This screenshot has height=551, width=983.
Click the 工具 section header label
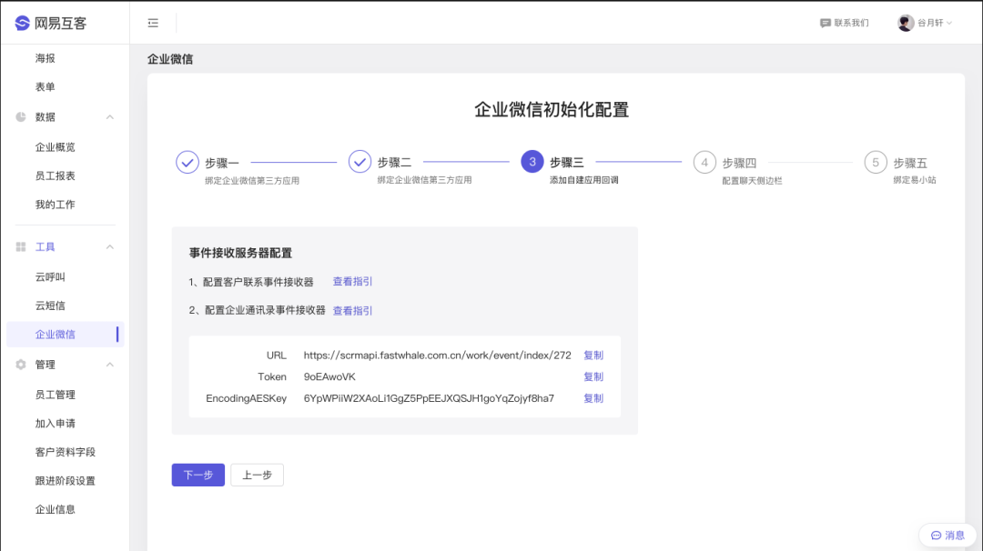click(46, 247)
